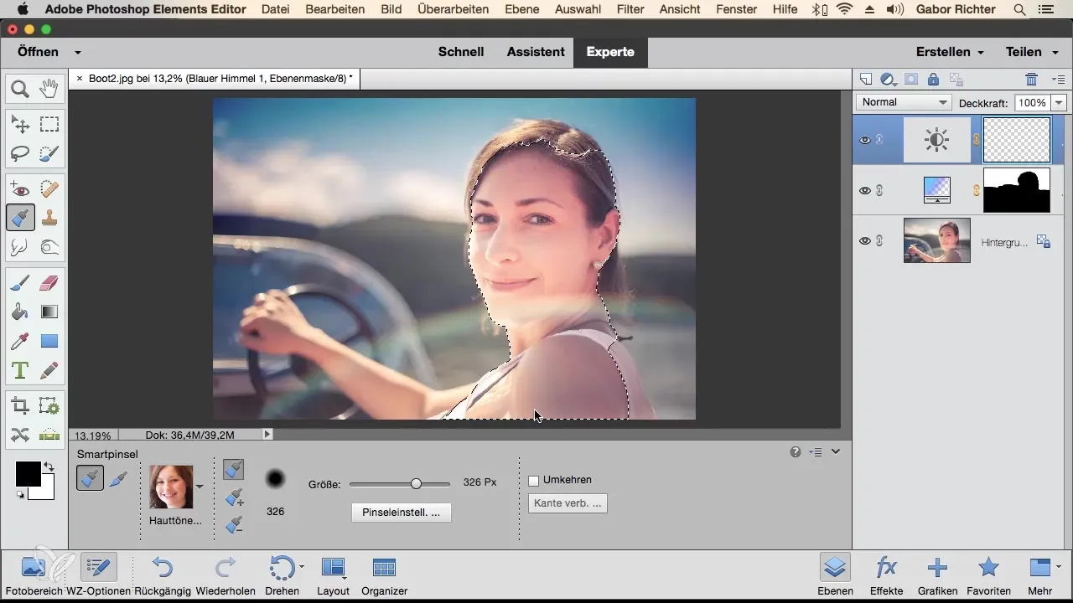Choose the Crop tool
The height and width of the screenshot is (603, 1073).
(x=20, y=407)
